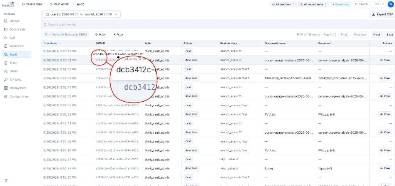Viewport: 395px width, 186px height.
Task: Click the Operational status badge
Action: (341, 4)
